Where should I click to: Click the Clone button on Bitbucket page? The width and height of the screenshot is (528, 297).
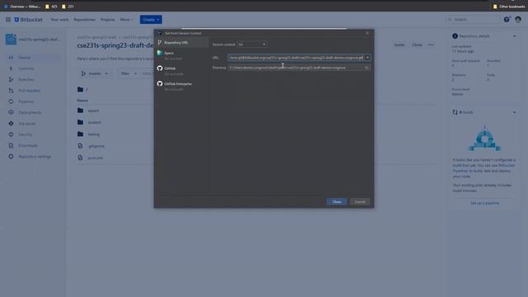[x=417, y=45]
